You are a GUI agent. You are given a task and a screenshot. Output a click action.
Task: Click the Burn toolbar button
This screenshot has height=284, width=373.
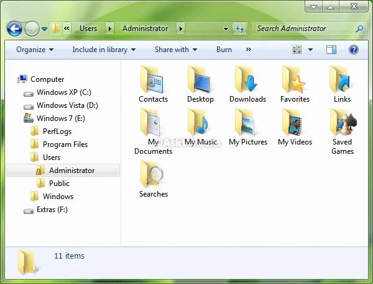224,50
